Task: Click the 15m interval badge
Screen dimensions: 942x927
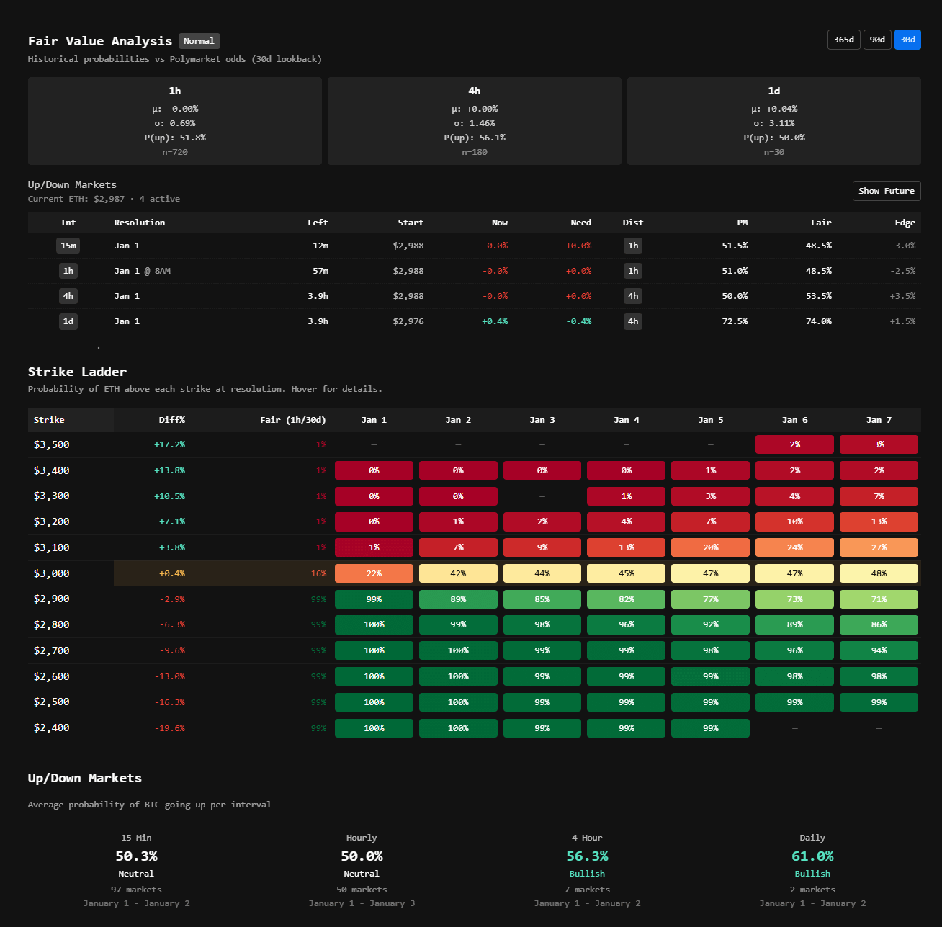Action: [68, 246]
